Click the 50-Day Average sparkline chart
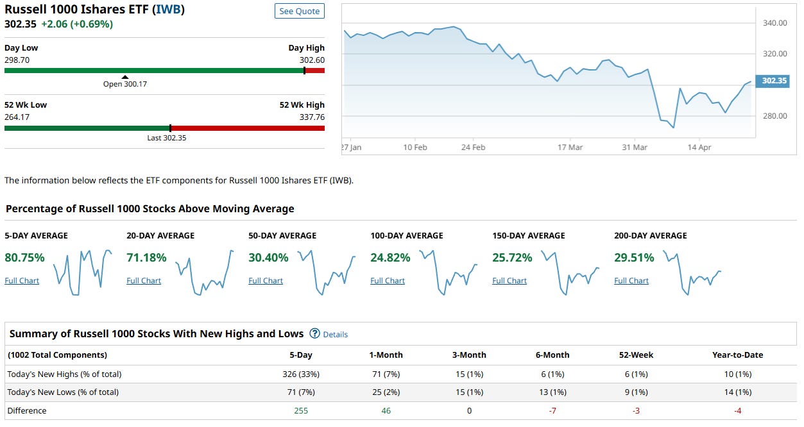 click(x=326, y=272)
